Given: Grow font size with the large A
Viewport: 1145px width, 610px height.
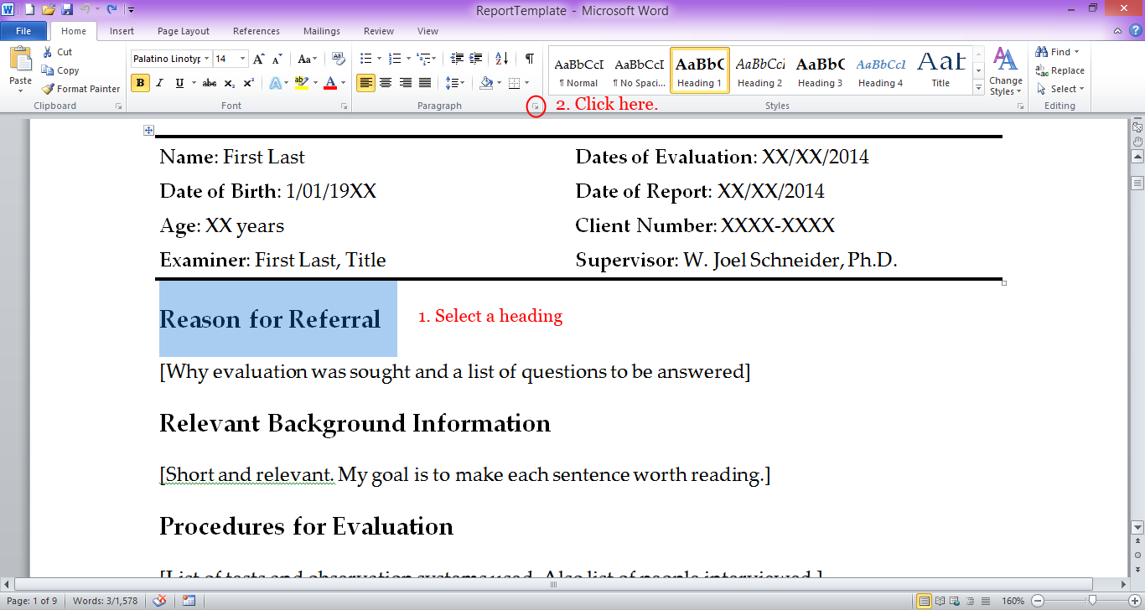Looking at the screenshot, I should point(259,59).
